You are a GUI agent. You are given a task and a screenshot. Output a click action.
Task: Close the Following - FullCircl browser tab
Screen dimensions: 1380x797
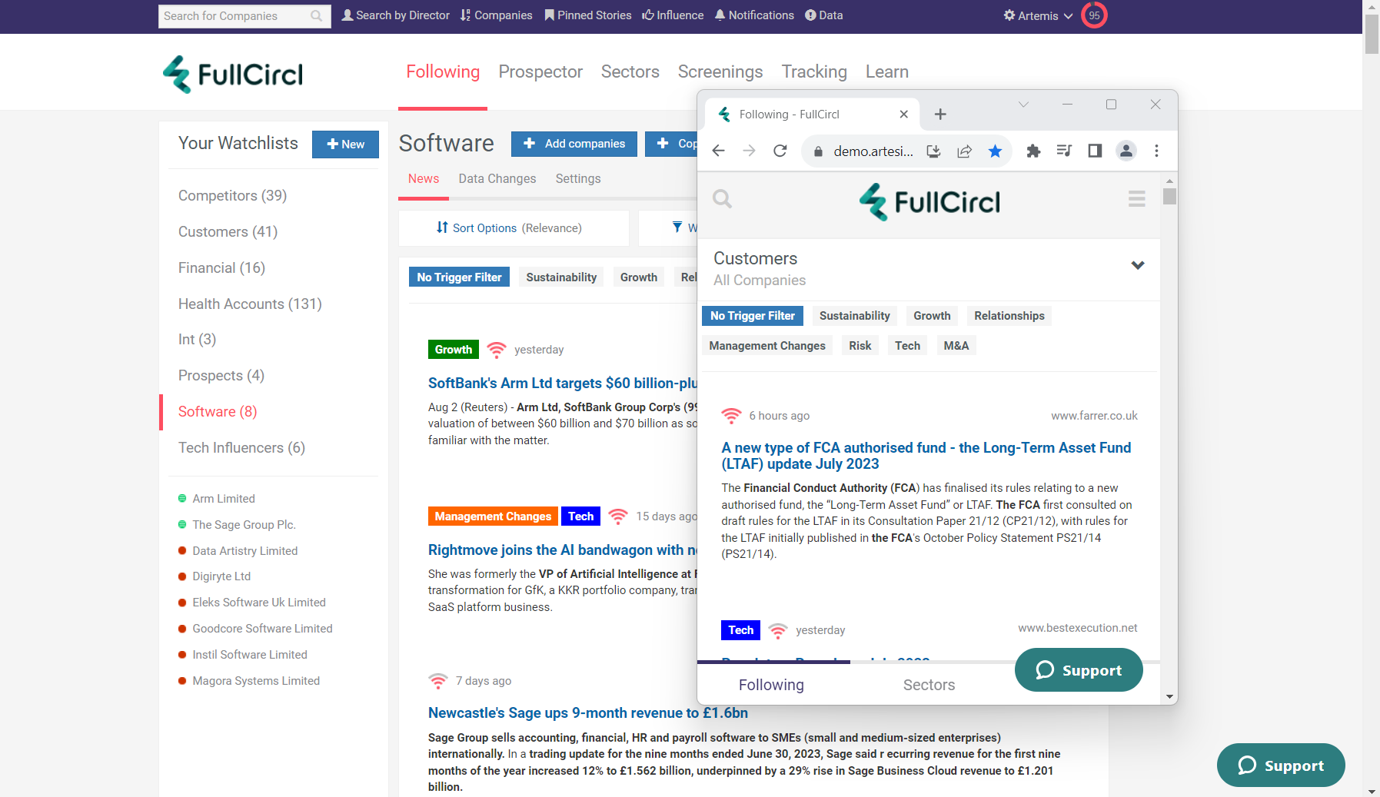click(904, 115)
